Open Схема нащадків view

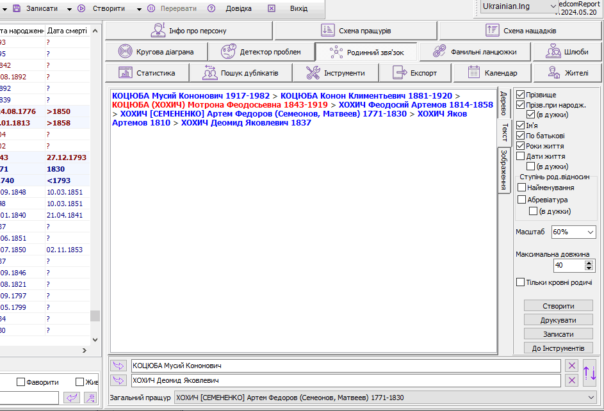coord(521,30)
